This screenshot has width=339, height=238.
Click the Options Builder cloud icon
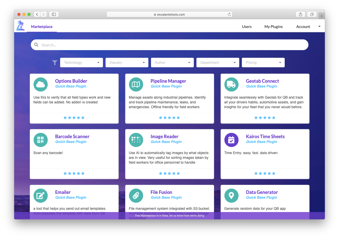tap(41, 84)
